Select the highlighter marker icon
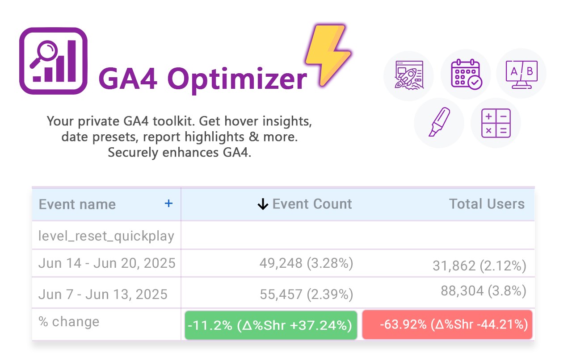This screenshot has height=357, width=572. [439, 123]
